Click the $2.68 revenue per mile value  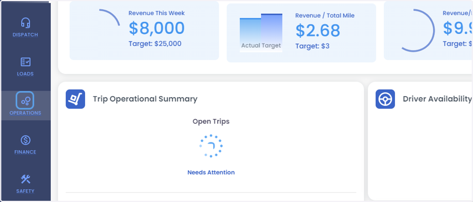[318, 30]
